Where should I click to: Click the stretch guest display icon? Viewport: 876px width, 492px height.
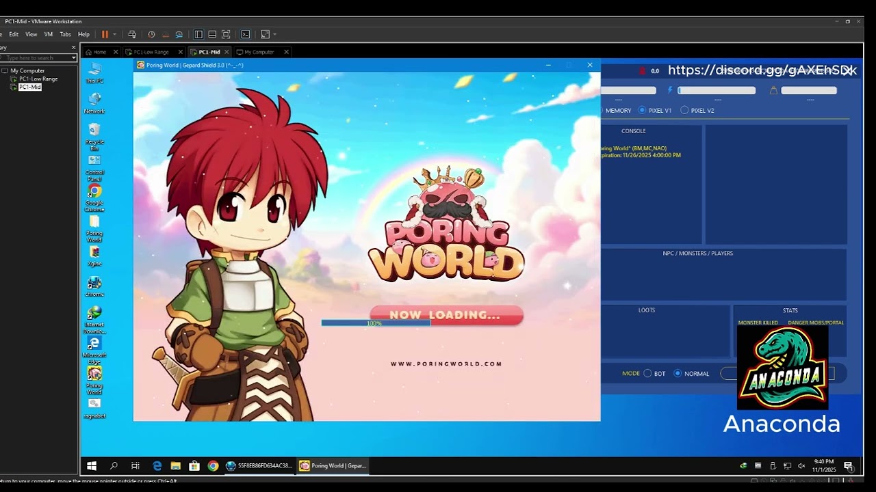[x=265, y=34]
